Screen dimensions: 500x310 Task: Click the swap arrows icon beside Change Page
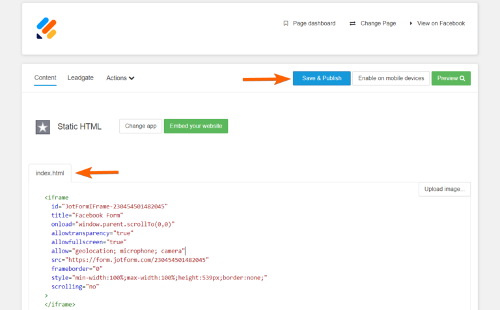click(352, 23)
